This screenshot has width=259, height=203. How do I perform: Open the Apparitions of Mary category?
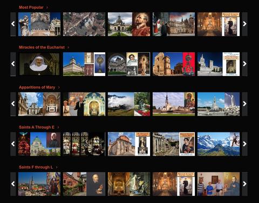(x=37, y=87)
